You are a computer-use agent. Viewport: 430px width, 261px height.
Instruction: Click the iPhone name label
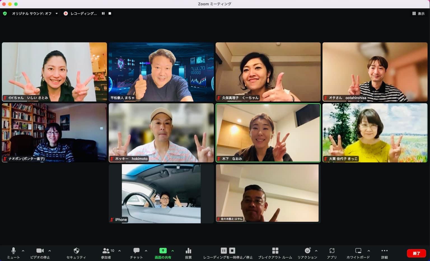pyautogui.click(x=121, y=220)
